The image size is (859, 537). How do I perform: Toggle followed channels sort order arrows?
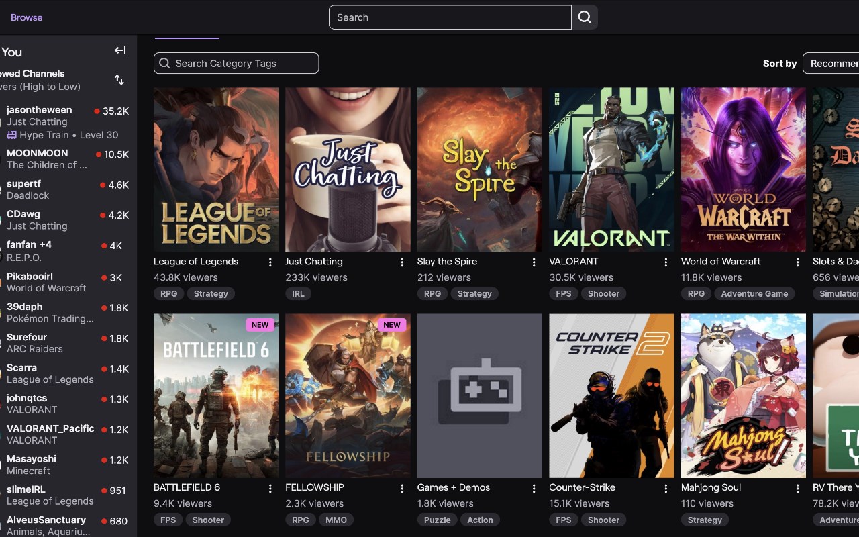[119, 80]
